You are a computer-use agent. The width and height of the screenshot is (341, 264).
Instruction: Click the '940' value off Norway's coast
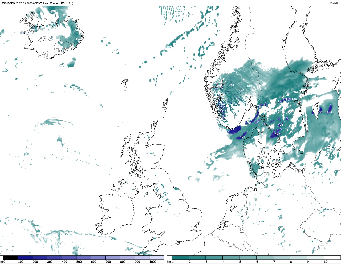click(212, 44)
